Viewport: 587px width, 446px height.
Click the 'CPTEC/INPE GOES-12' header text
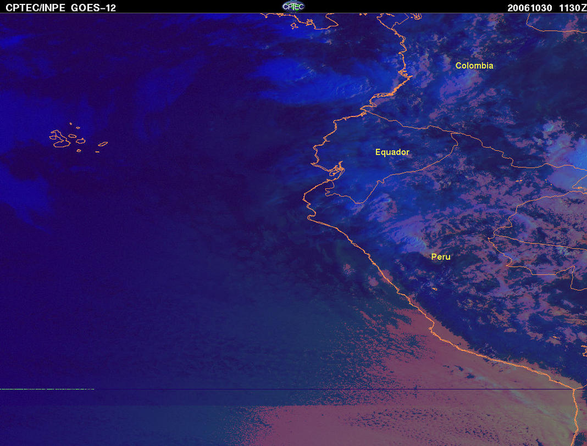click(60, 8)
